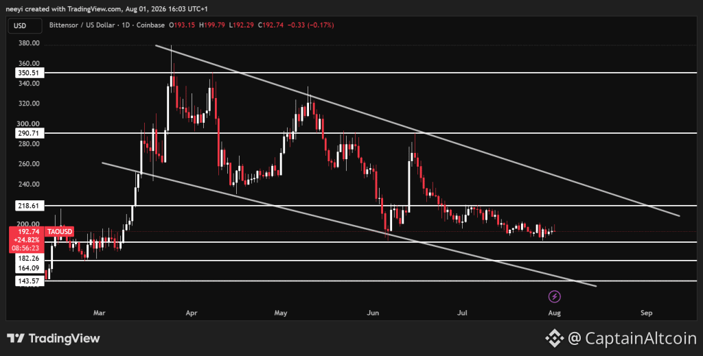703x356 pixels.
Task: Click the close value C192.74 in header
Action: click(270, 25)
